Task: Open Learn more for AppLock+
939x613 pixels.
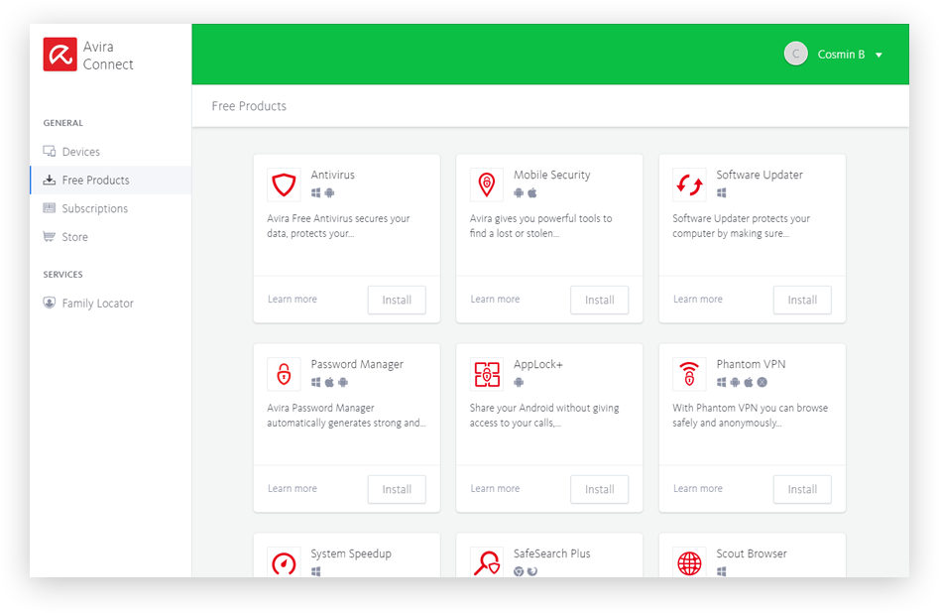Action: (x=495, y=488)
